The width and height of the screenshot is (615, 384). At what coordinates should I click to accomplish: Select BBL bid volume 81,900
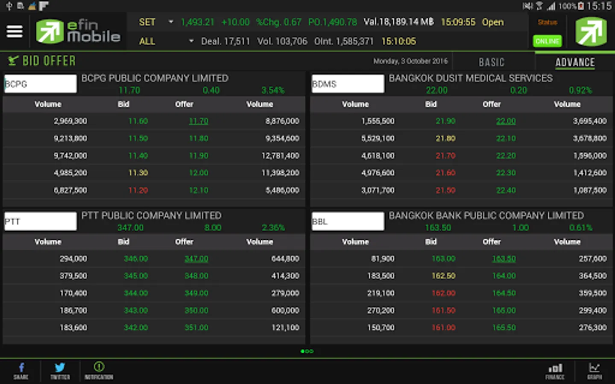point(383,259)
